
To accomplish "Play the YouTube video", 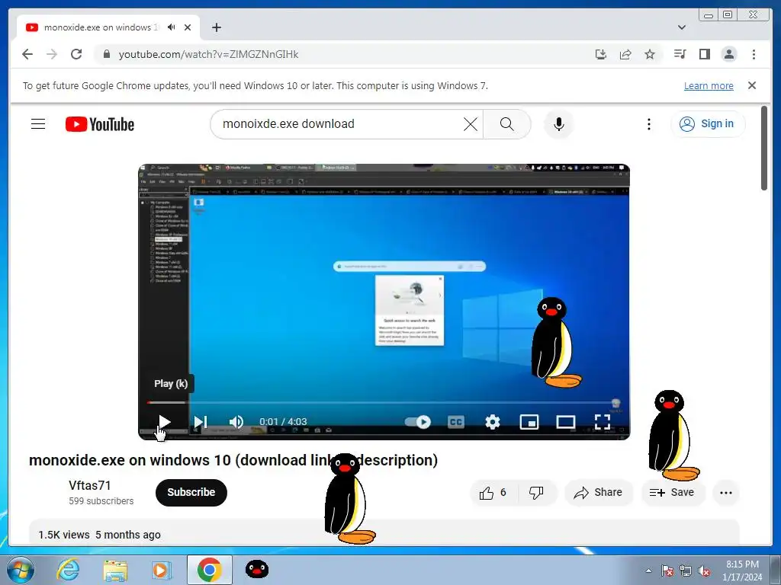I will pyautogui.click(x=164, y=422).
